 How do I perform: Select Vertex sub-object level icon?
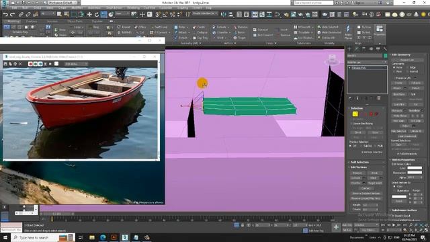point(355,114)
